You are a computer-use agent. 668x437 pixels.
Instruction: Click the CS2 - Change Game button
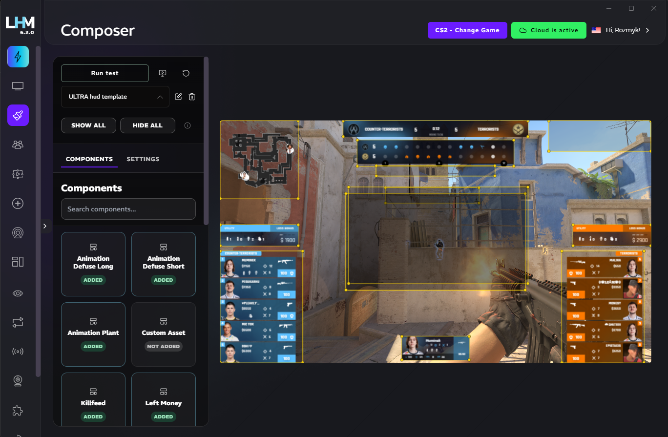point(467,30)
